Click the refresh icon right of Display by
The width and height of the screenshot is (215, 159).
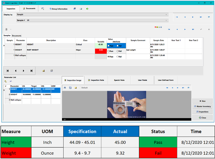(x=209, y=17)
